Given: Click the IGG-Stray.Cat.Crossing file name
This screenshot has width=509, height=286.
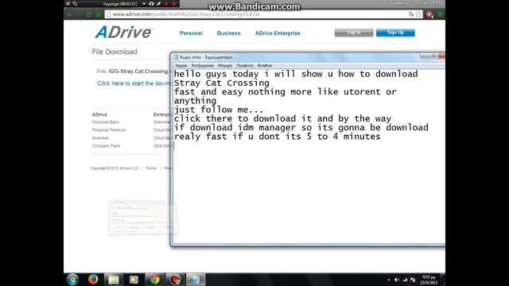Looking at the screenshot, I should (139, 71).
